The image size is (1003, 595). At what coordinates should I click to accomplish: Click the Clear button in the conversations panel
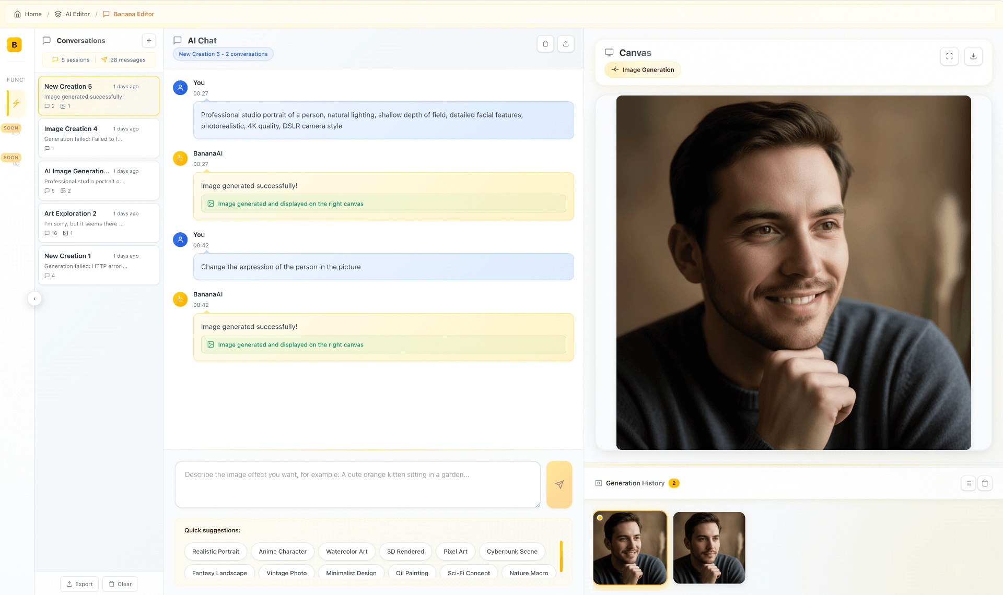120,584
